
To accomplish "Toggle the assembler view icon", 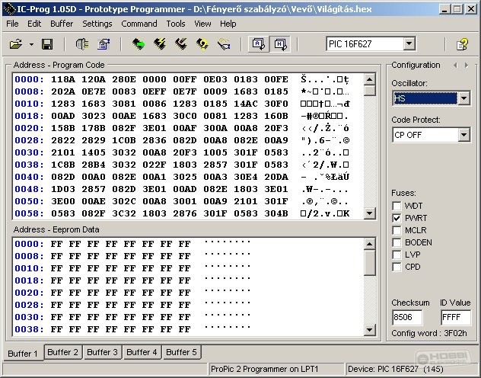I will [x=259, y=44].
